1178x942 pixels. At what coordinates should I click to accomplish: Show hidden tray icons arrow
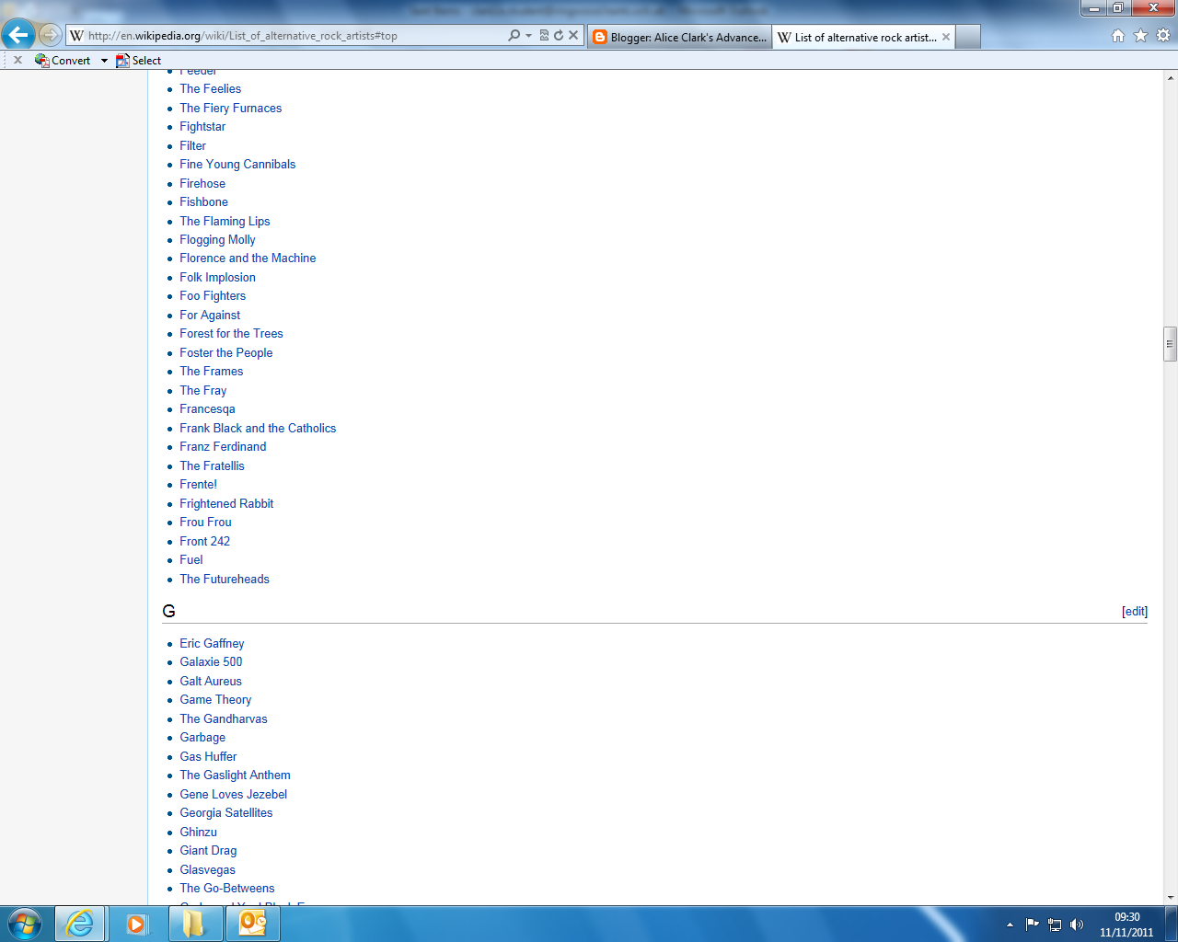[1010, 925]
